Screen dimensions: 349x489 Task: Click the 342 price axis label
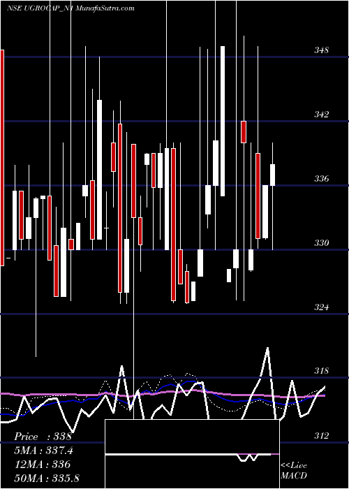(320, 115)
